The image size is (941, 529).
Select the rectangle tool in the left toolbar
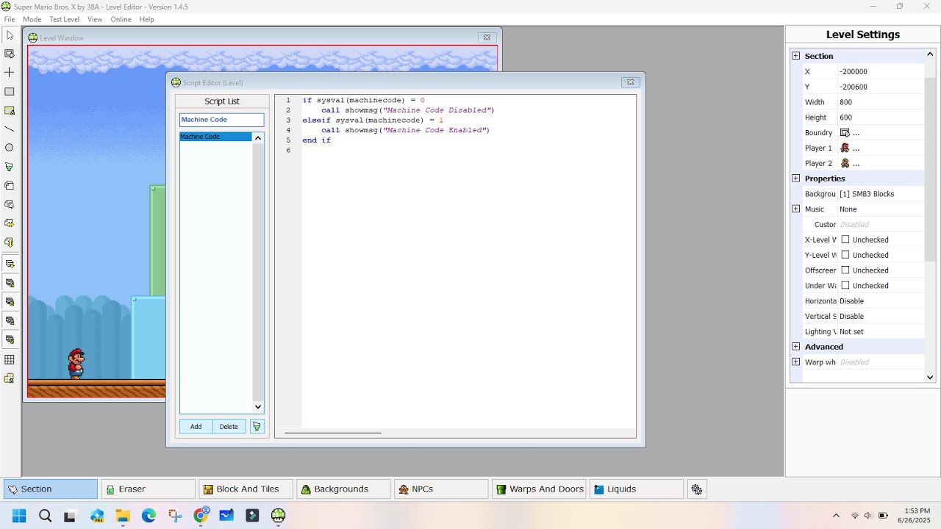click(x=10, y=92)
